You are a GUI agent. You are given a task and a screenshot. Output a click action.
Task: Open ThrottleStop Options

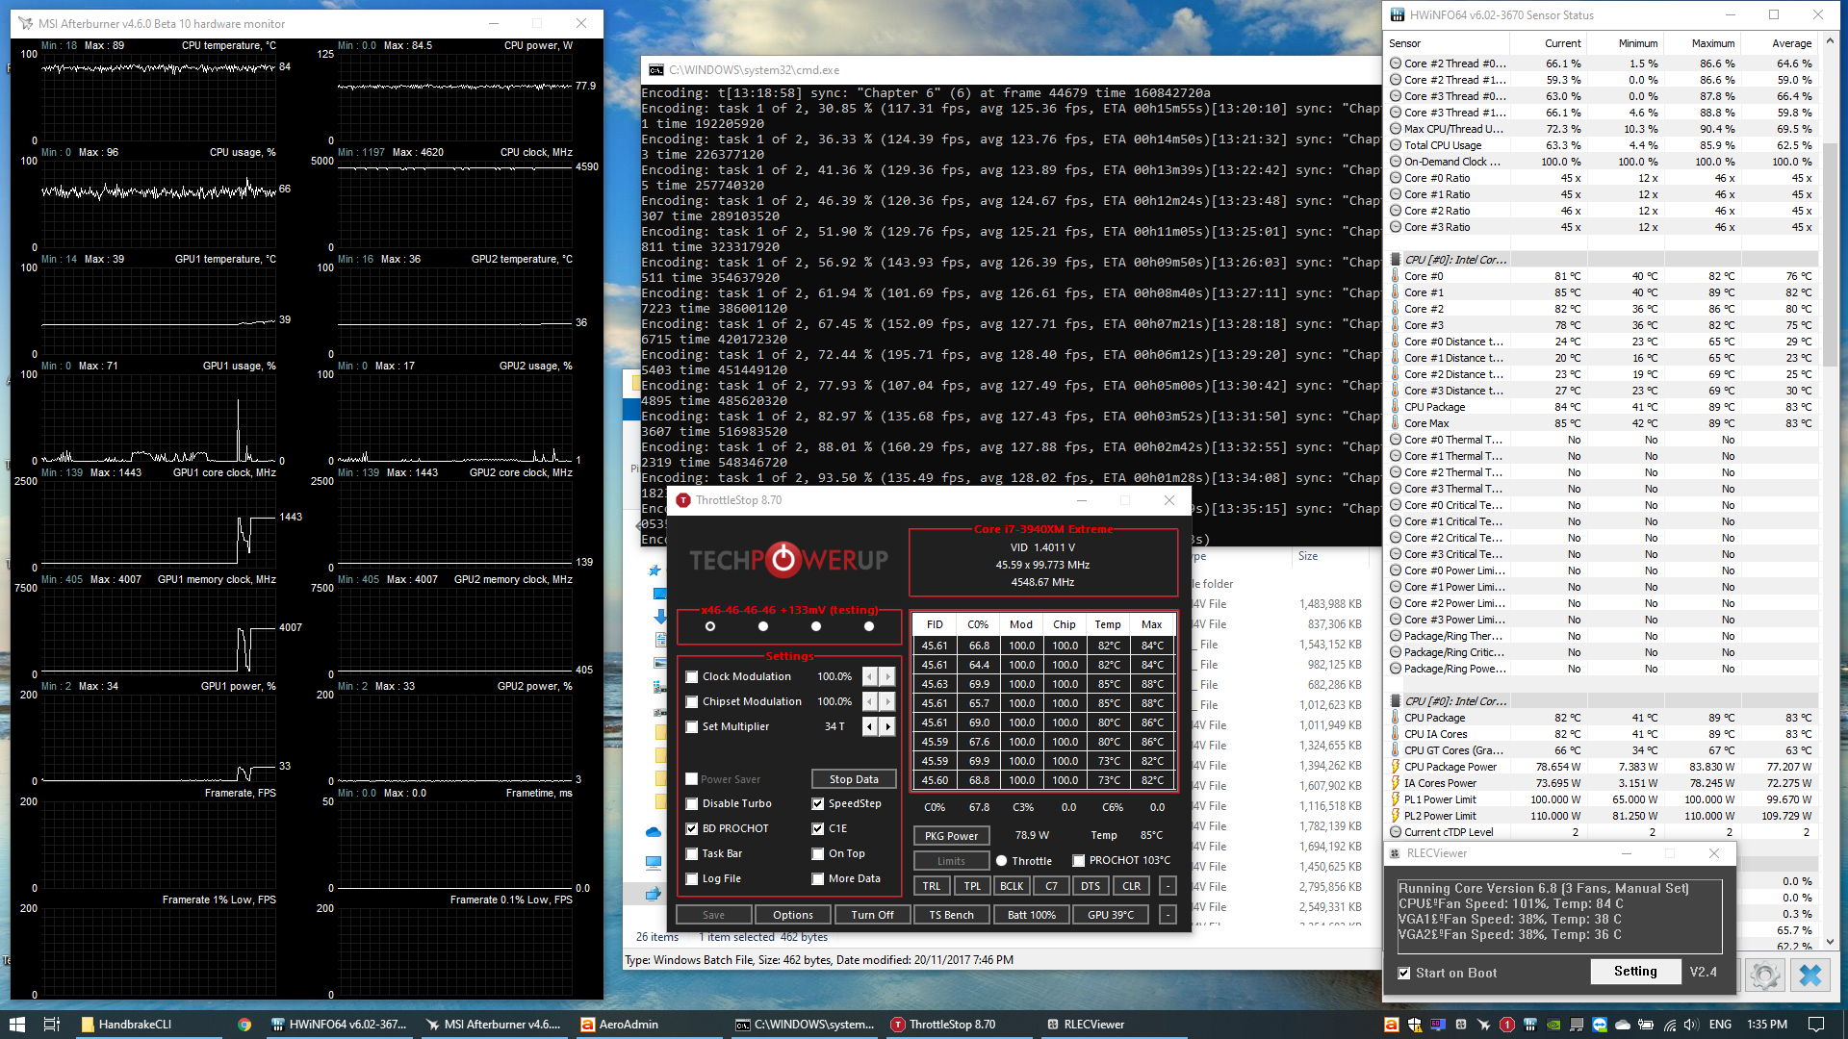coord(792,916)
